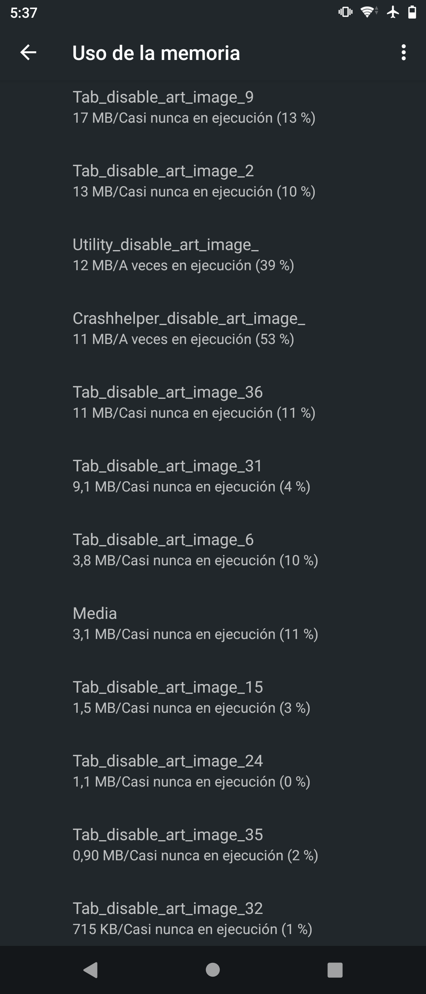Tap the airplane mode status icon

pos(393,13)
